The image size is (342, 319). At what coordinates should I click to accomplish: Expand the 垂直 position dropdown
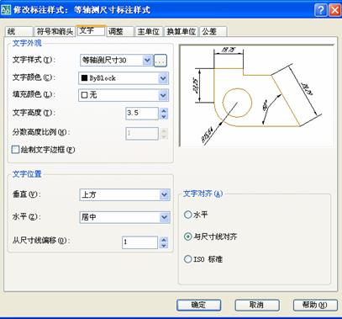point(164,194)
